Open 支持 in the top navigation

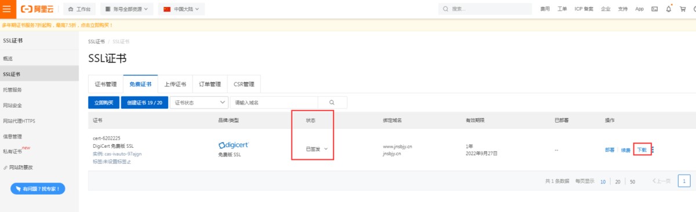[x=623, y=9]
